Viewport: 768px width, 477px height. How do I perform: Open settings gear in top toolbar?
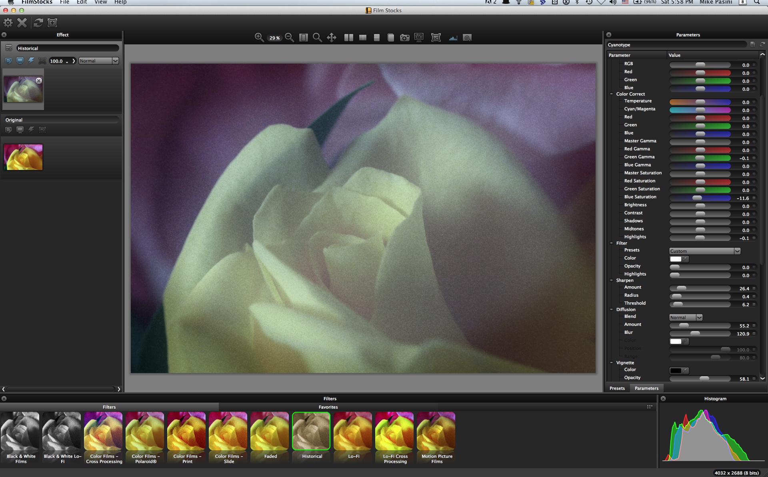pyautogui.click(x=8, y=23)
